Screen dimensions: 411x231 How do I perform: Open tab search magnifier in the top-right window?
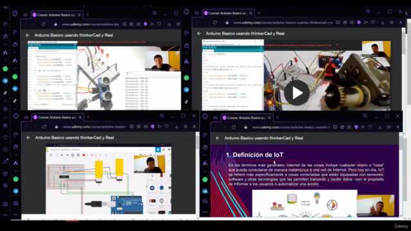[x=368, y=12]
